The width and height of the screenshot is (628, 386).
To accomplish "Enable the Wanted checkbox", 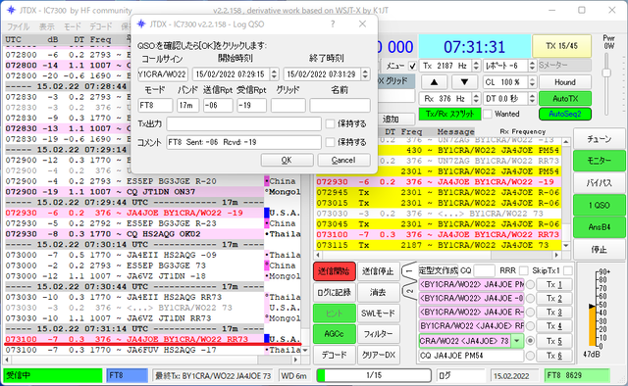I will pos(488,114).
